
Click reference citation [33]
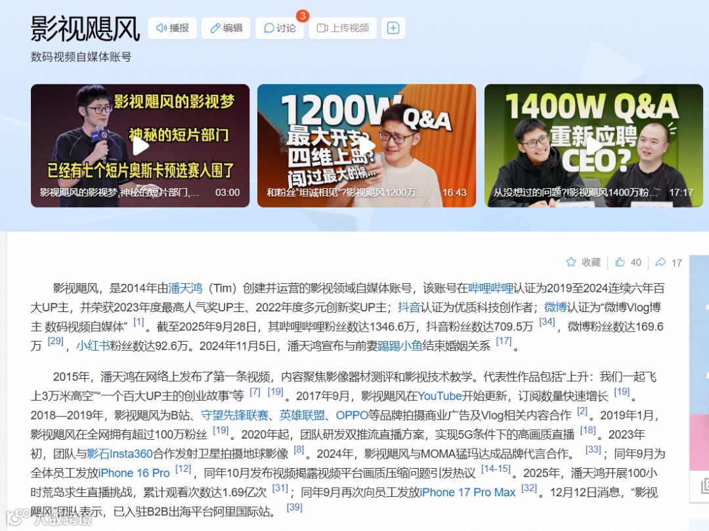click(593, 450)
